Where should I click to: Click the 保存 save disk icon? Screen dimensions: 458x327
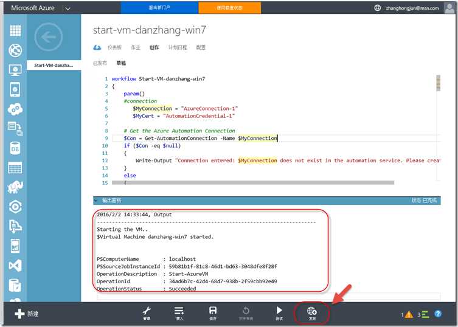point(213,312)
